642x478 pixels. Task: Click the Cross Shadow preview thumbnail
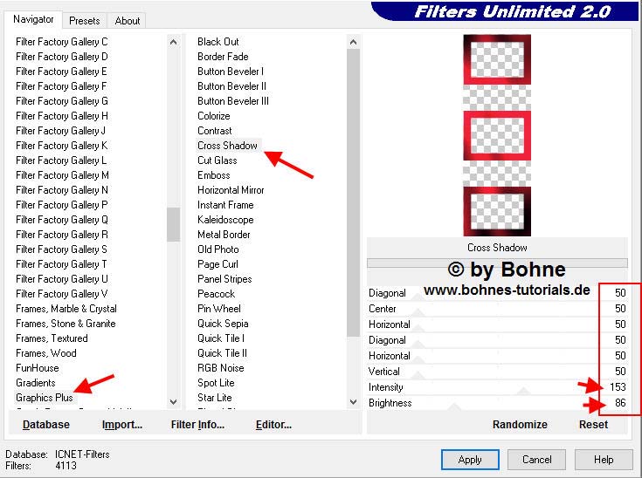click(497, 135)
